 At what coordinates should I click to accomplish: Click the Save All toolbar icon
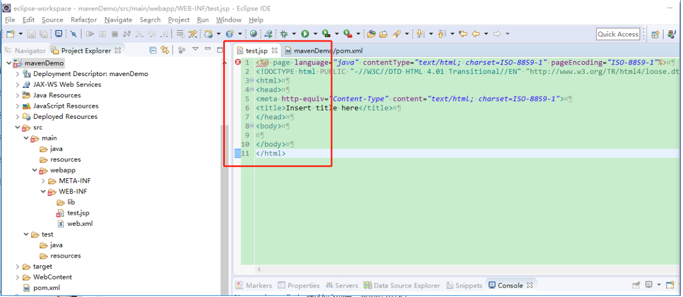click(43, 34)
